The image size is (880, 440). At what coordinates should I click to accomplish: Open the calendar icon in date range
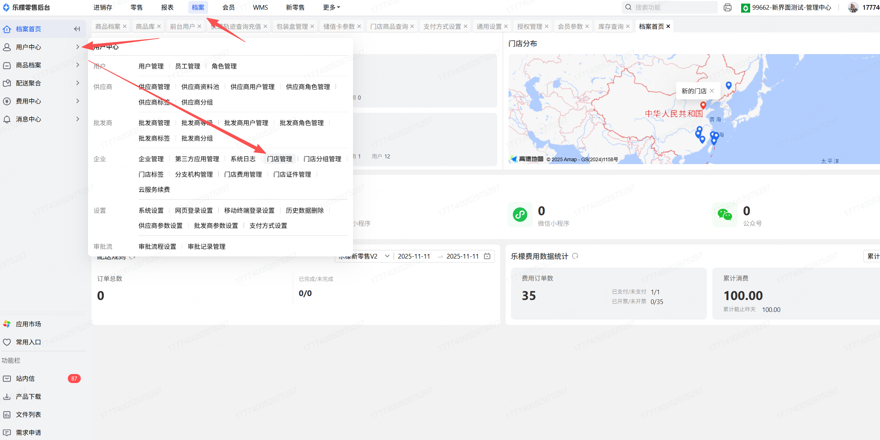coord(487,256)
